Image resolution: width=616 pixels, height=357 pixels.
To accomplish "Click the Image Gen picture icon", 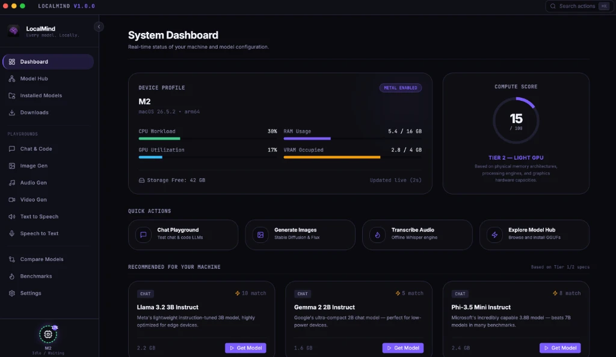I will 12,166.
